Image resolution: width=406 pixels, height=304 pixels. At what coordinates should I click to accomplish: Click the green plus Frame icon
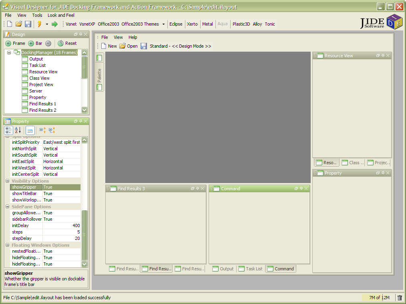point(8,43)
